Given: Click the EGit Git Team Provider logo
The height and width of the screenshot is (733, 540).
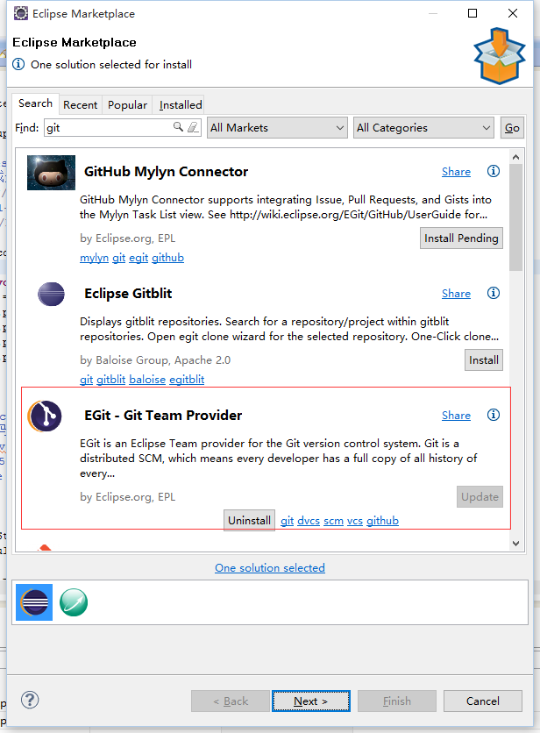Looking at the screenshot, I should pos(45,416).
